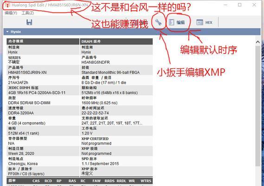
Task: Maximize the Hualong Spd Edit window
Action: [x=239, y=5]
